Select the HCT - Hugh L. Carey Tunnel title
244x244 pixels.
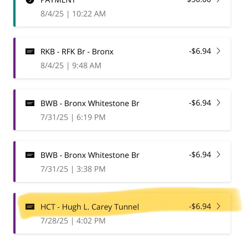(x=90, y=207)
